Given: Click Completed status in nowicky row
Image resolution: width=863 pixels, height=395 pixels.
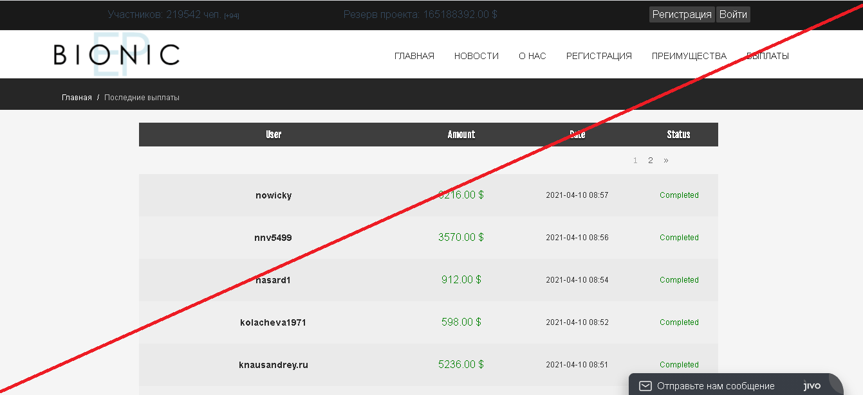Looking at the screenshot, I should (679, 195).
